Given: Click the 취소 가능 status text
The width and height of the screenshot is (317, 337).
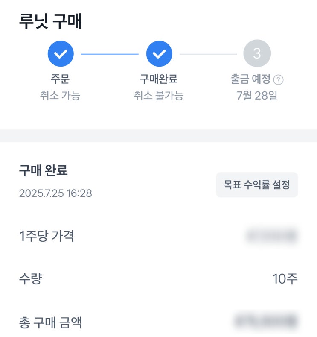Looking at the screenshot, I should [60, 95].
